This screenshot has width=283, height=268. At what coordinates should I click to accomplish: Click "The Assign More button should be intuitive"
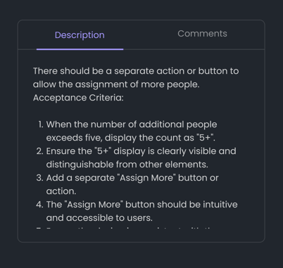(141, 205)
